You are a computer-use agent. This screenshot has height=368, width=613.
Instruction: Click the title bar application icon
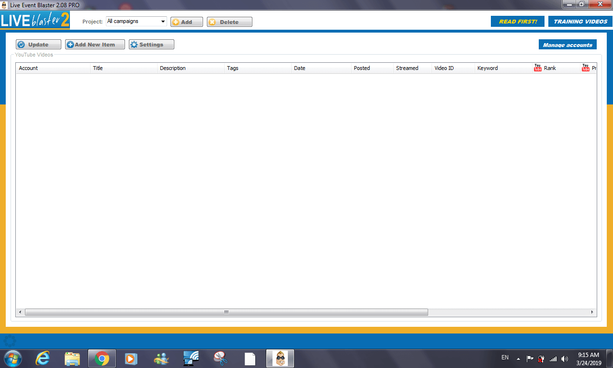tap(4, 5)
